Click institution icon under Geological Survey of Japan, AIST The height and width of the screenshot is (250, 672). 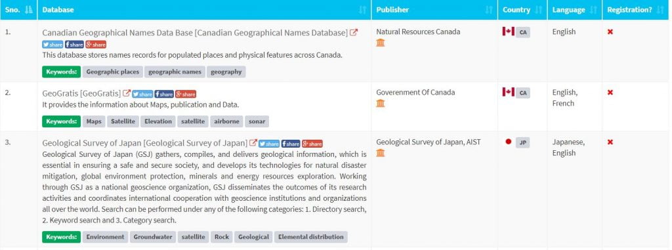coord(381,153)
